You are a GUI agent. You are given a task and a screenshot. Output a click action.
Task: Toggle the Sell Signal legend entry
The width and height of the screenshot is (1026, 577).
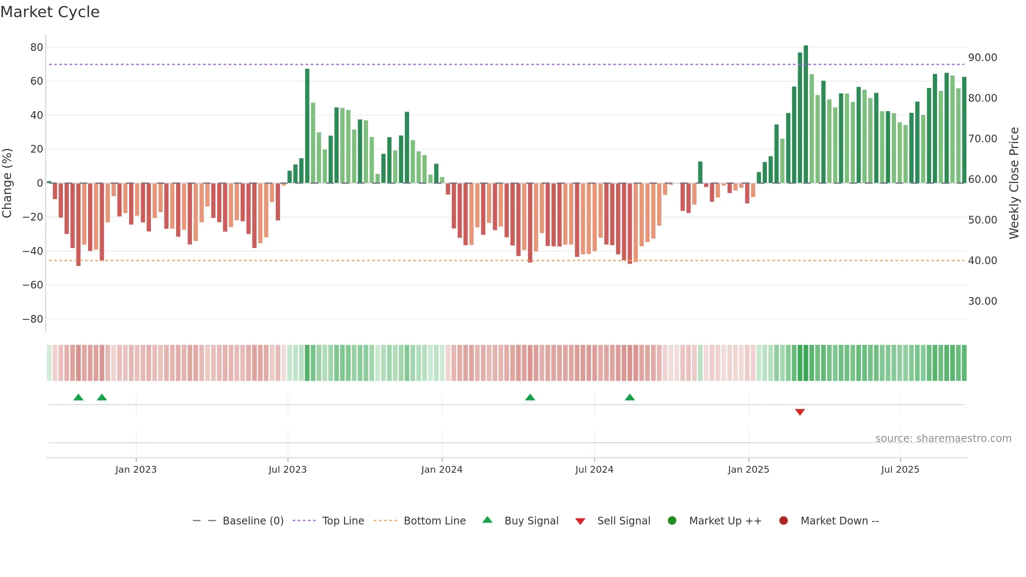click(613, 521)
